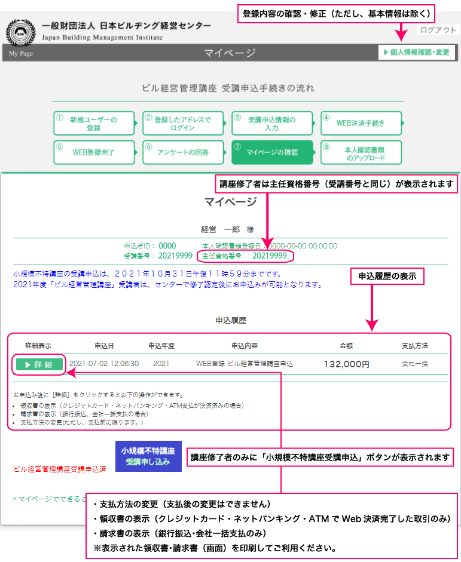Click the amount 132,000円

[347, 364]
